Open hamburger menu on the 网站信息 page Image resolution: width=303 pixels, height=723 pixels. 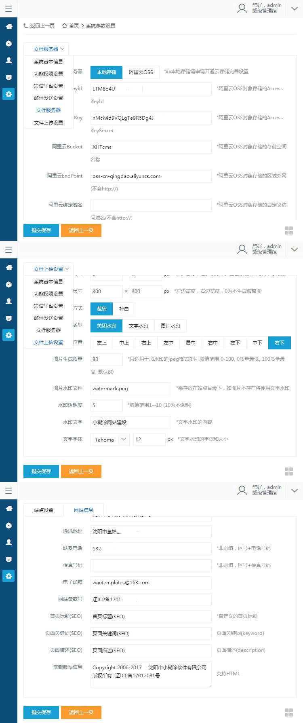pyautogui.click(x=8, y=490)
